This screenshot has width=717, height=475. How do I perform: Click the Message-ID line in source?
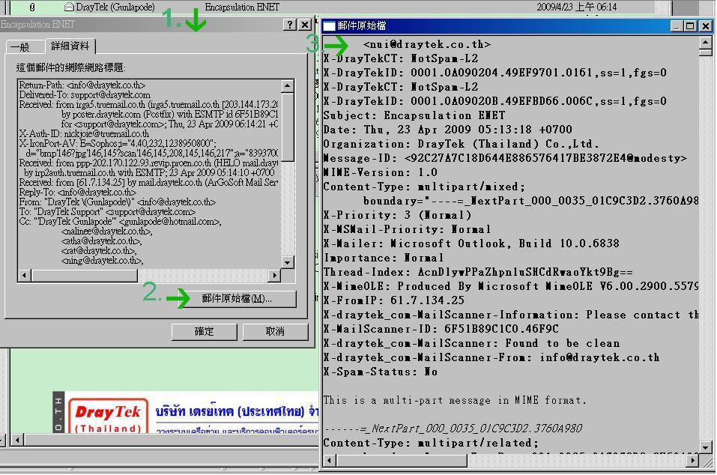click(505, 158)
